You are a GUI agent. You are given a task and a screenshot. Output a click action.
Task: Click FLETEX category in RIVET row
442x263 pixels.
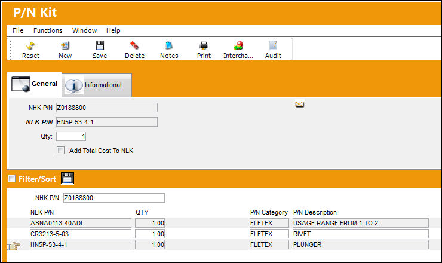click(x=269, y=234)
